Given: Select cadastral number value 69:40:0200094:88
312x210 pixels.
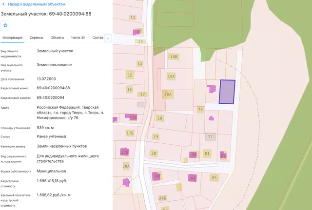Looking at the screenshot, I should coord(53,88).
